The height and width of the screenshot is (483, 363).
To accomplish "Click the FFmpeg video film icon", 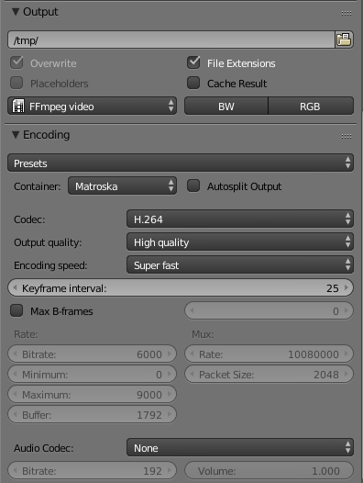I will pyautogui.click(x=18, y=107).
